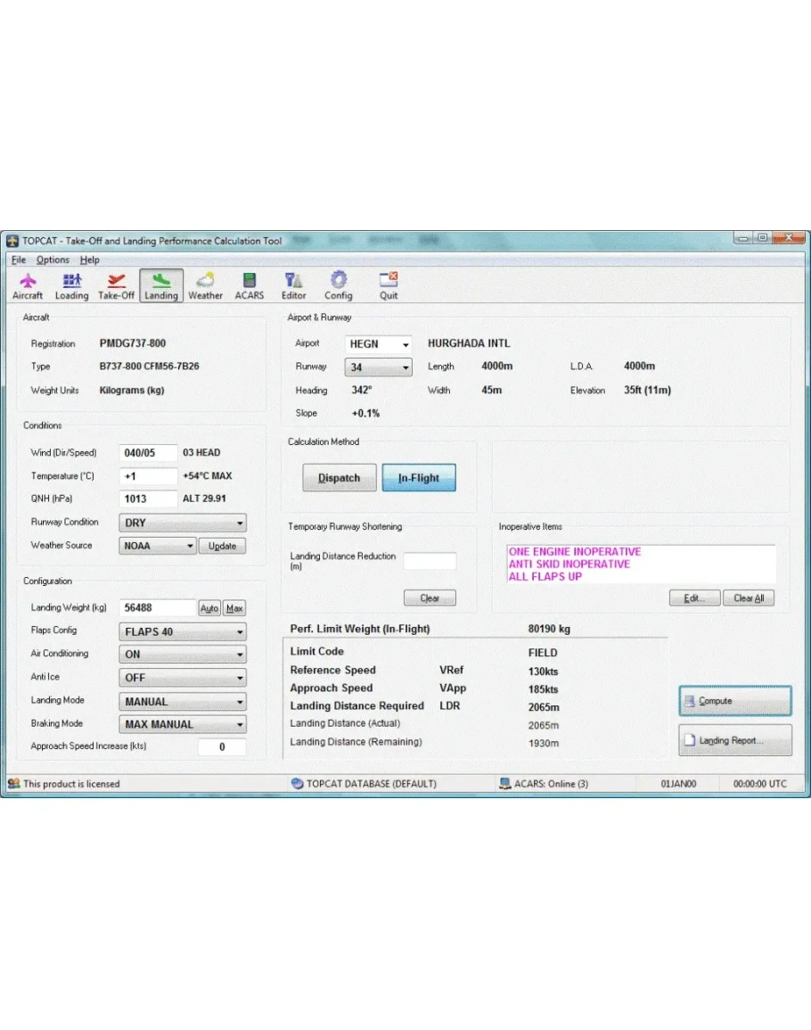The width and height of the screenshot is (811, 1030).
Task: Open the Loading section icon
Action: 71,286
